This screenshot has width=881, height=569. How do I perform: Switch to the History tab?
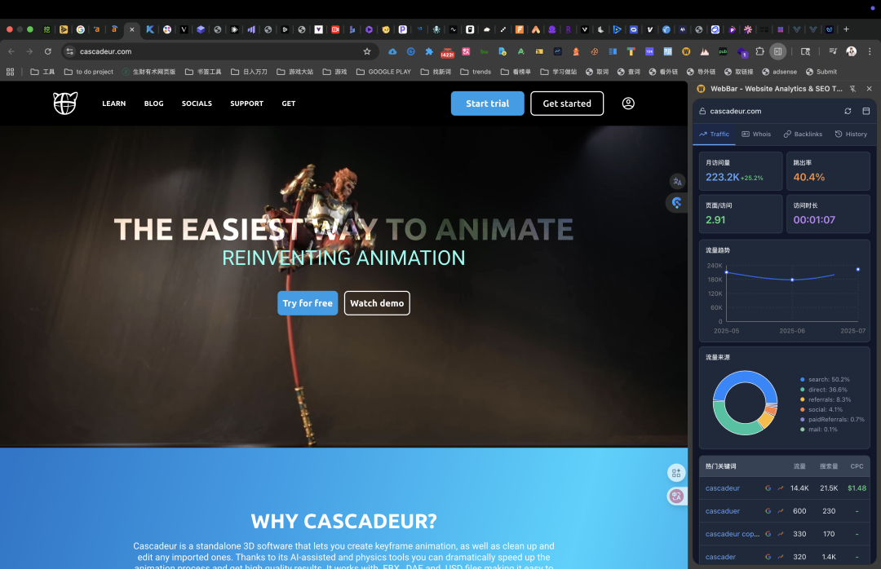tap(851, 135)
